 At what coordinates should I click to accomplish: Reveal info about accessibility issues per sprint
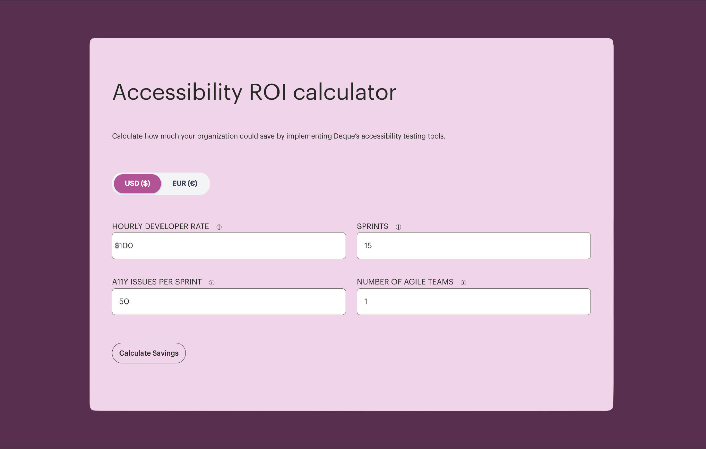pyautogui.click(x=212, y=282)
